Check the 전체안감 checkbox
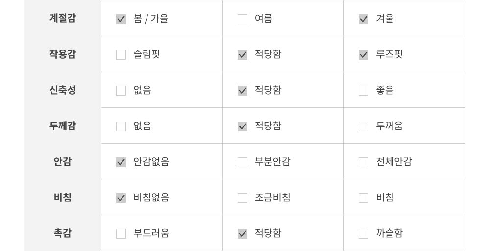 [x=364, y=162]
